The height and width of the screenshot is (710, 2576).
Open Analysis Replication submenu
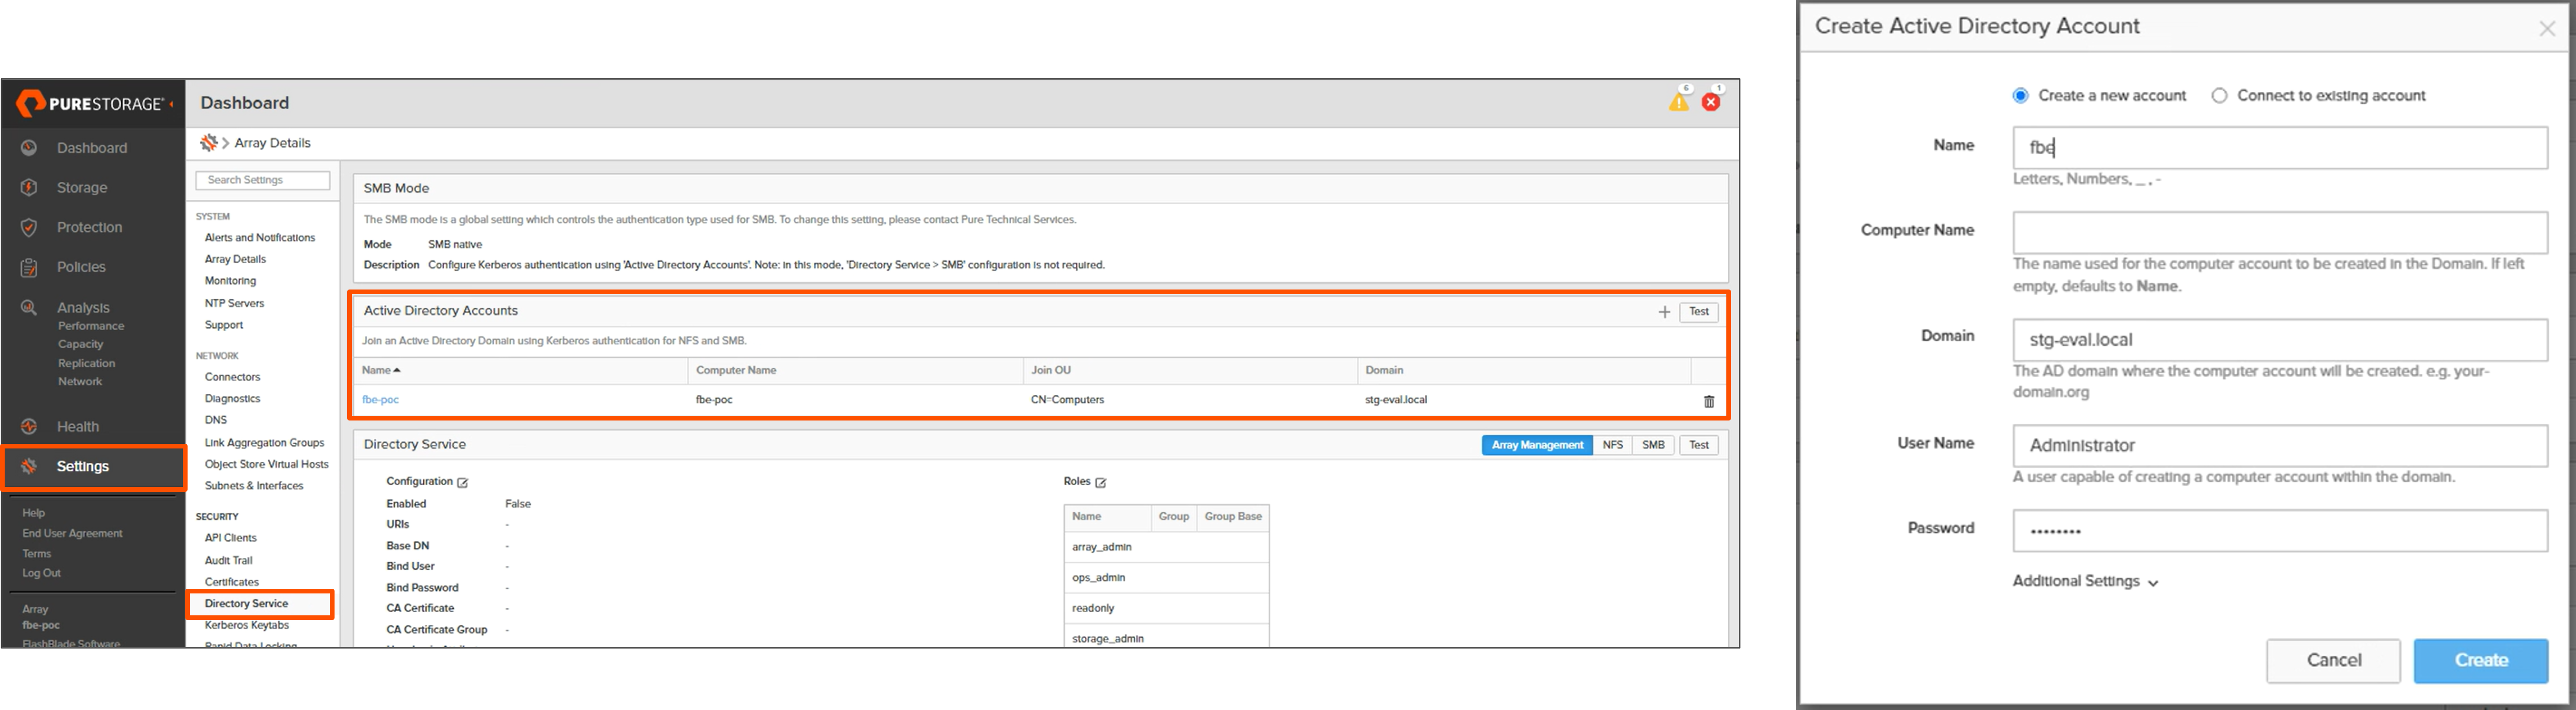(x=86, y=364)
